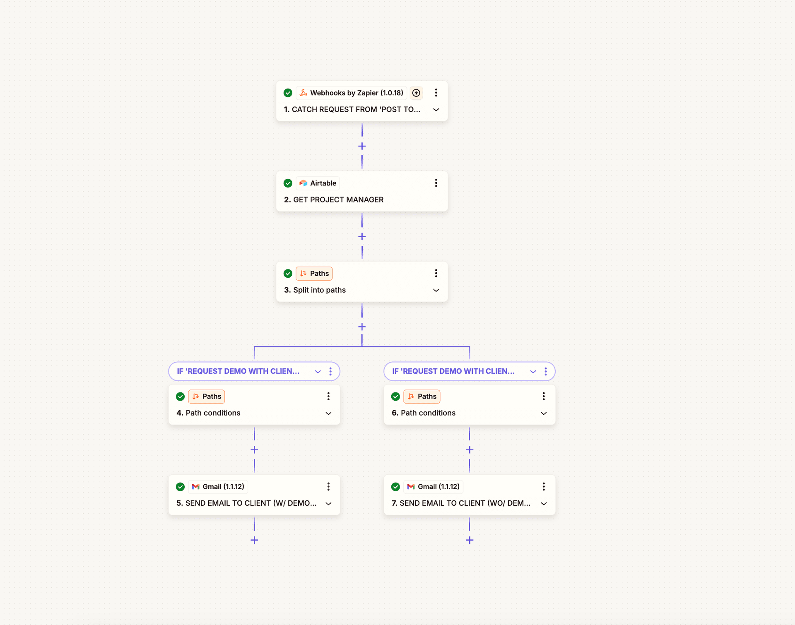
Task: Add step after step 7 Gmail
Action: [470, 540]
